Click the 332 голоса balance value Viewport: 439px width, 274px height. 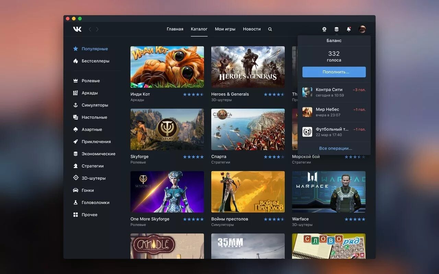click(x=334, y=57)
